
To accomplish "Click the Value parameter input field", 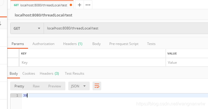I will pyautogui.click(x=187, y=63).
